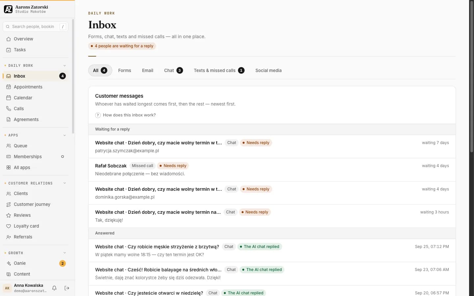Open the Memberships sidebar link

(x=36, y=157)
